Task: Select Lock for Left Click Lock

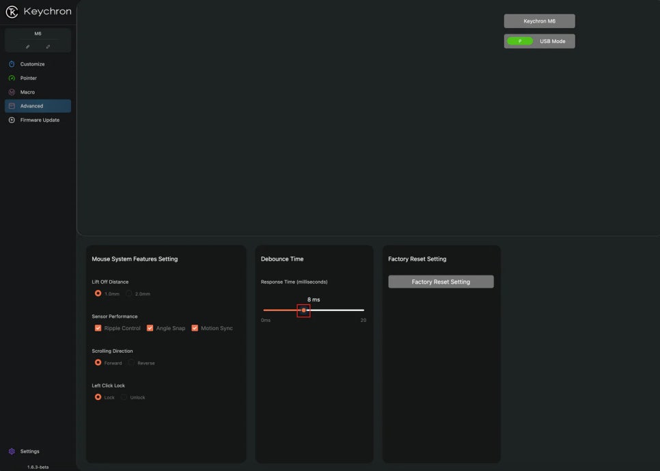Action: point(98,397)
